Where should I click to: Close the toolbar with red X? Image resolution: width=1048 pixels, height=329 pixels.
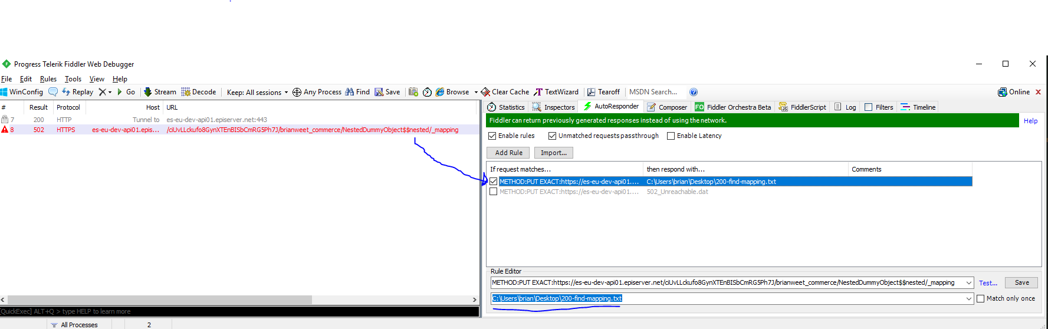pyautogui.click(x=1038, y=92)
